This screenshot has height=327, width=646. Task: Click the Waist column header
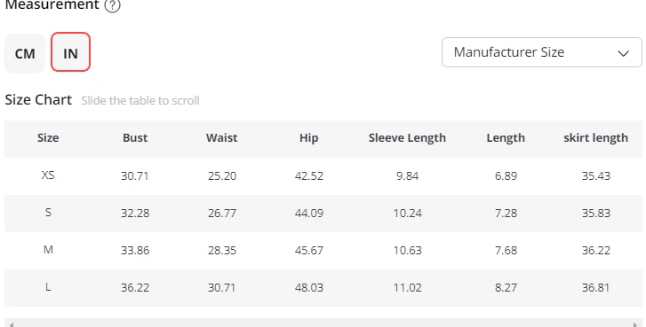(221, 137)
